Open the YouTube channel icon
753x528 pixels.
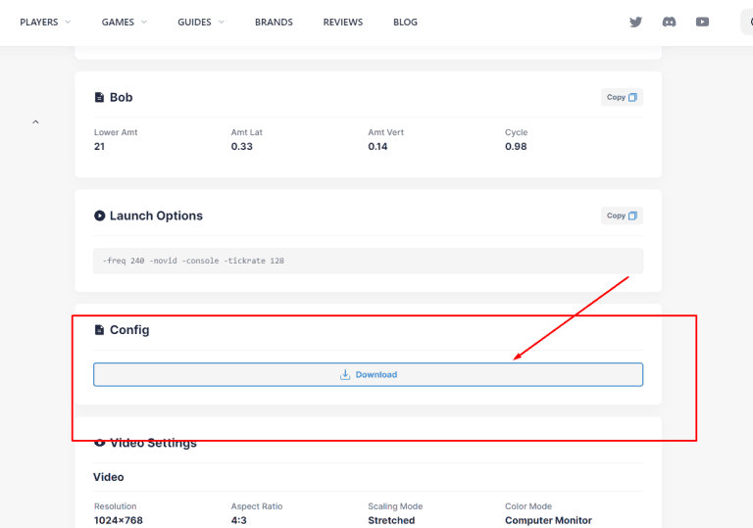[x=702, y=22]
